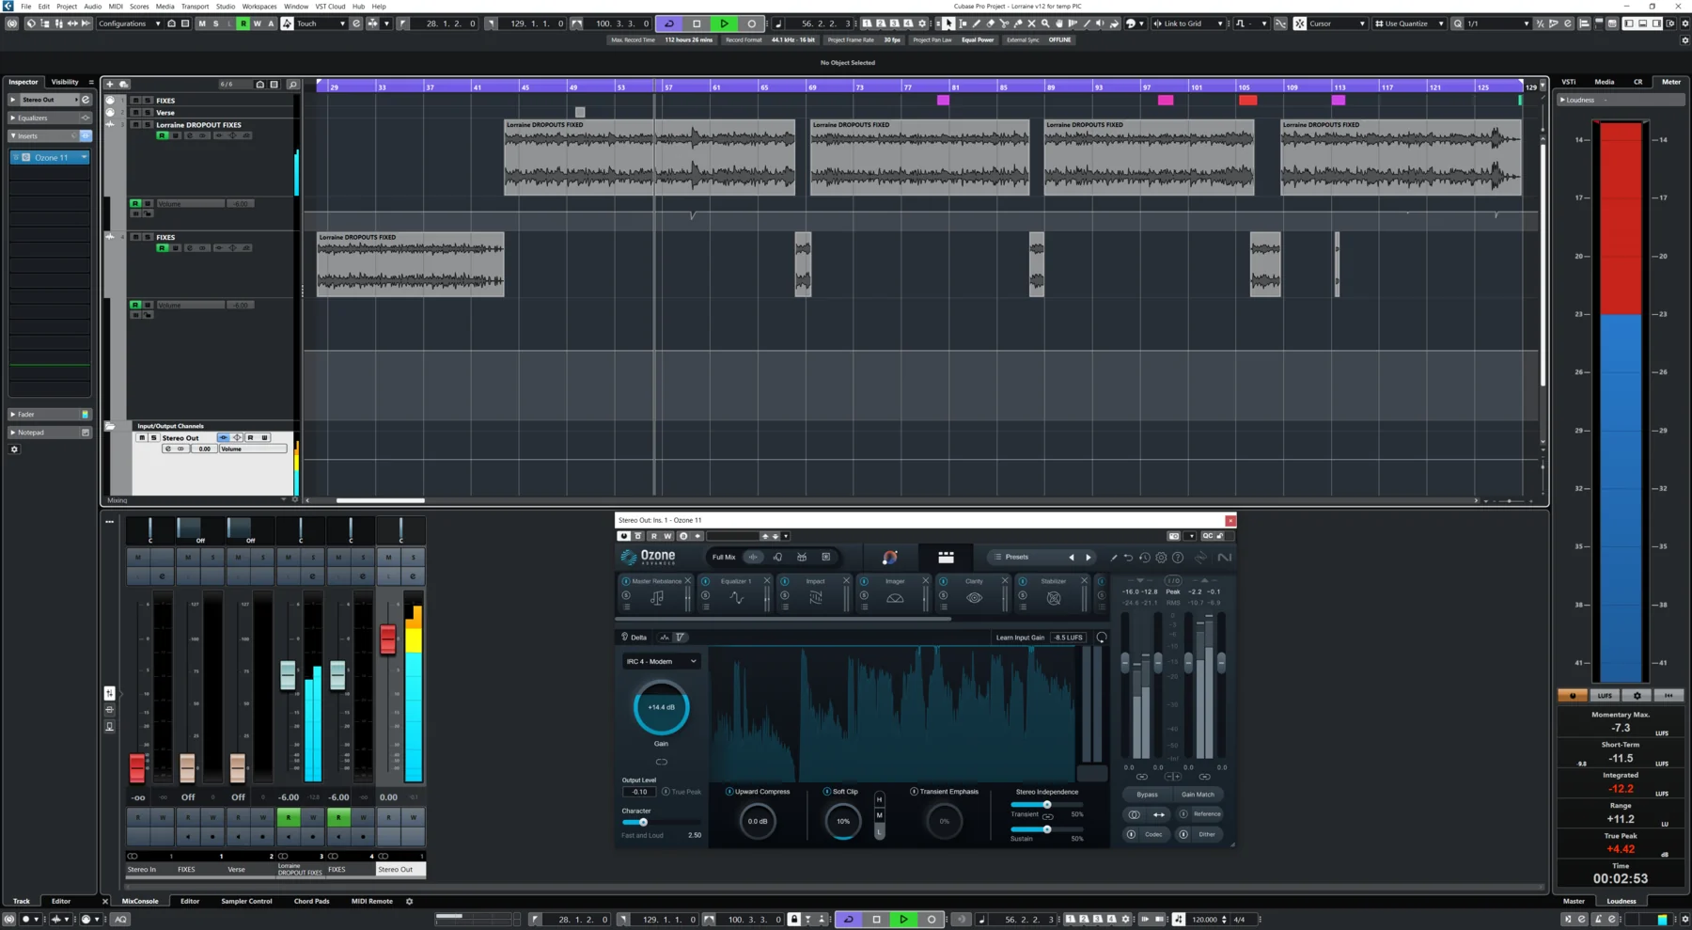The width and height of the screenshot is (1692, 930).
Task: Toggle Ozone Dither power button
Action: pyautogui.click(x=1183, y=834)
